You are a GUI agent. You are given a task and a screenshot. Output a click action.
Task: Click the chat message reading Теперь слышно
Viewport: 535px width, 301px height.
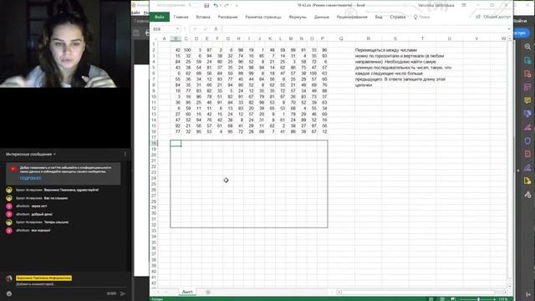coord(56,222)
